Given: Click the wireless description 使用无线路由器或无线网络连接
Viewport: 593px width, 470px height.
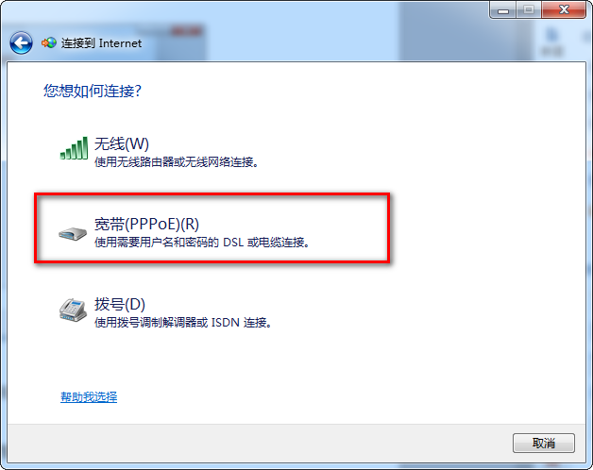Looking at the screenshot, I should click(177, 162).
